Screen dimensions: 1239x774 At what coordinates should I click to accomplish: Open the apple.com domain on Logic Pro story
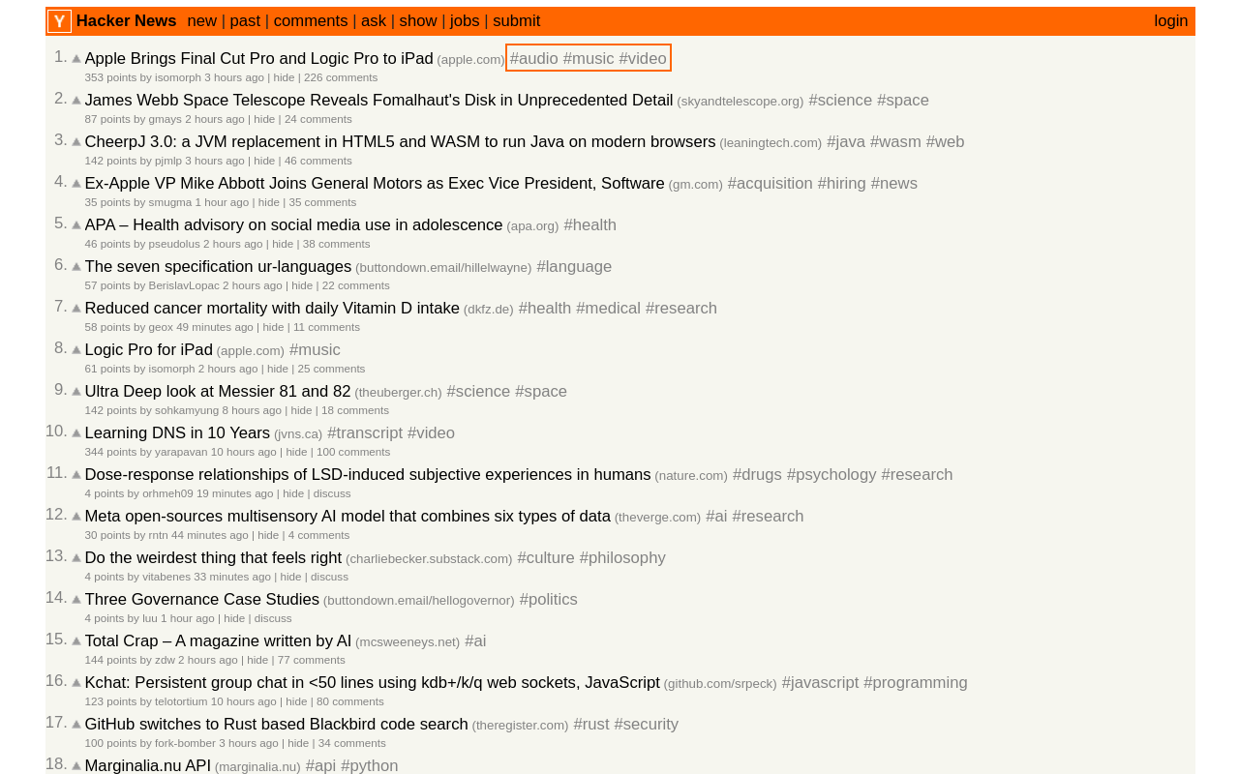(251, 351)
